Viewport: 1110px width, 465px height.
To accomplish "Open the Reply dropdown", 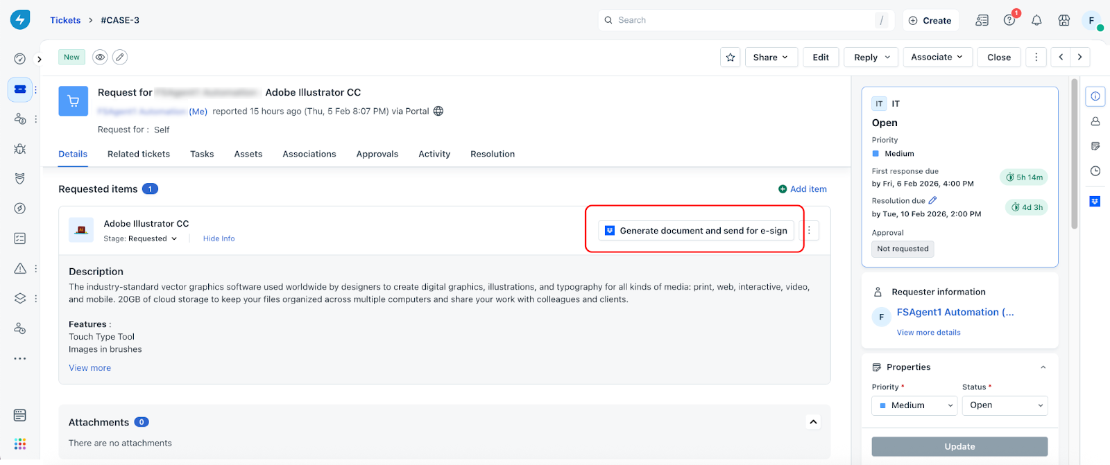I will [871, 58].
